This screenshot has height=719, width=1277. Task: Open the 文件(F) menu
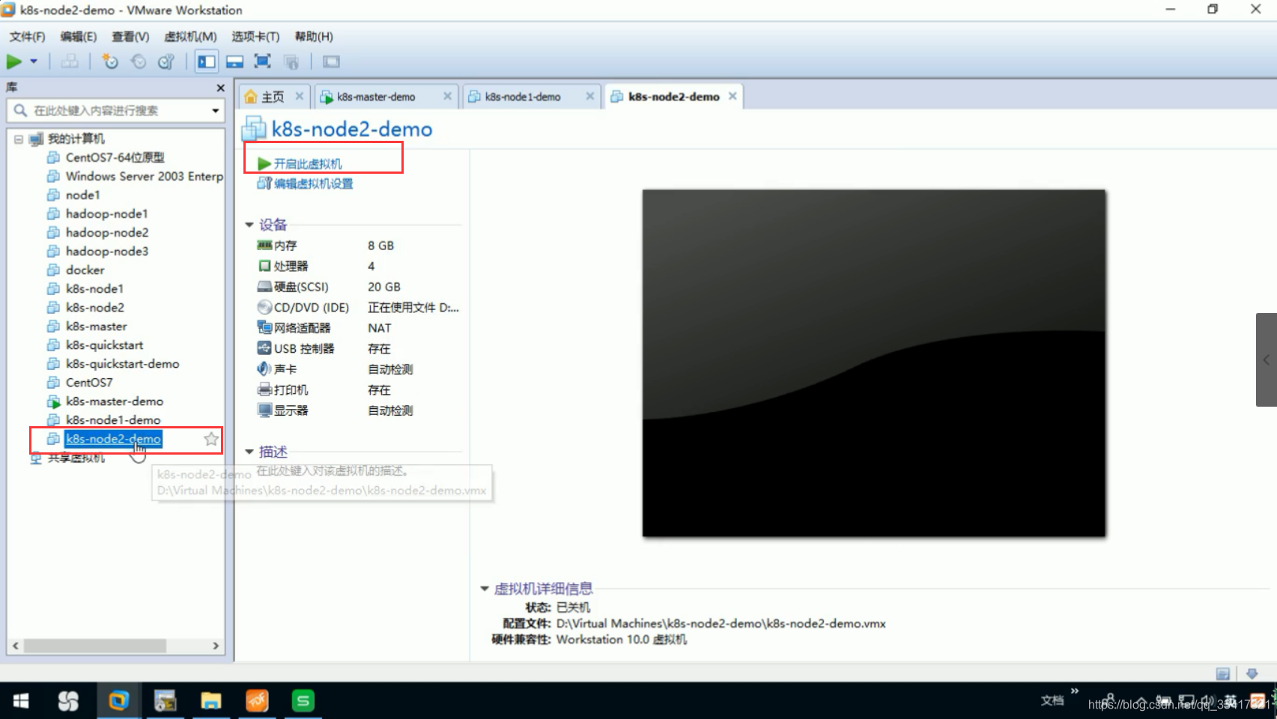[27, 37]
